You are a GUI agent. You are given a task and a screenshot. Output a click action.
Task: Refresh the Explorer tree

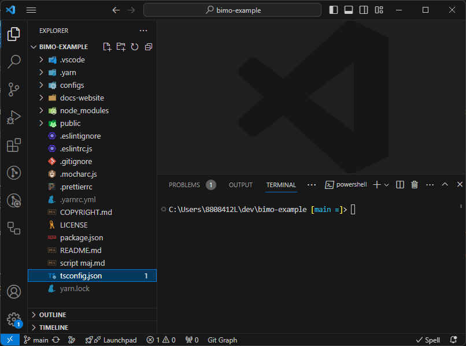135,47
